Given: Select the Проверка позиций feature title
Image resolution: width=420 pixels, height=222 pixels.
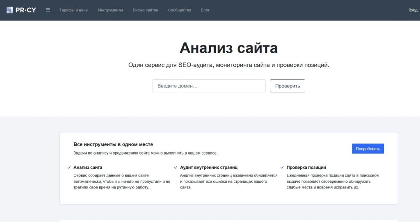Looking at the screenshot, I should [x=306, y=168].
